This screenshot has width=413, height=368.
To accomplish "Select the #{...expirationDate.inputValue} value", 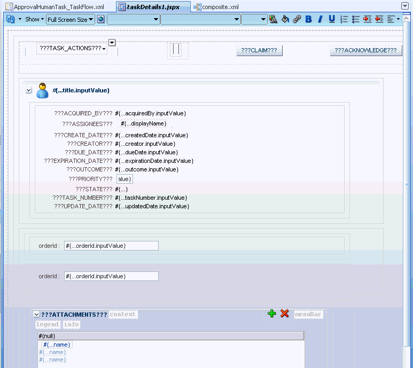I will [x=154, y=161].
